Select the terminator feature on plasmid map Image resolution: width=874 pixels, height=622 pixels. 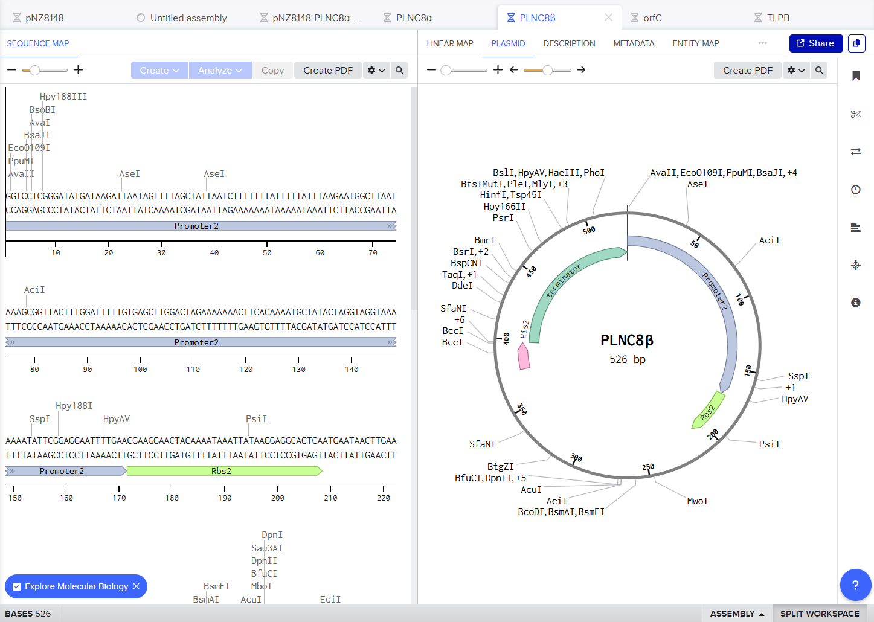pyautogui.click(x=564, y=281)
